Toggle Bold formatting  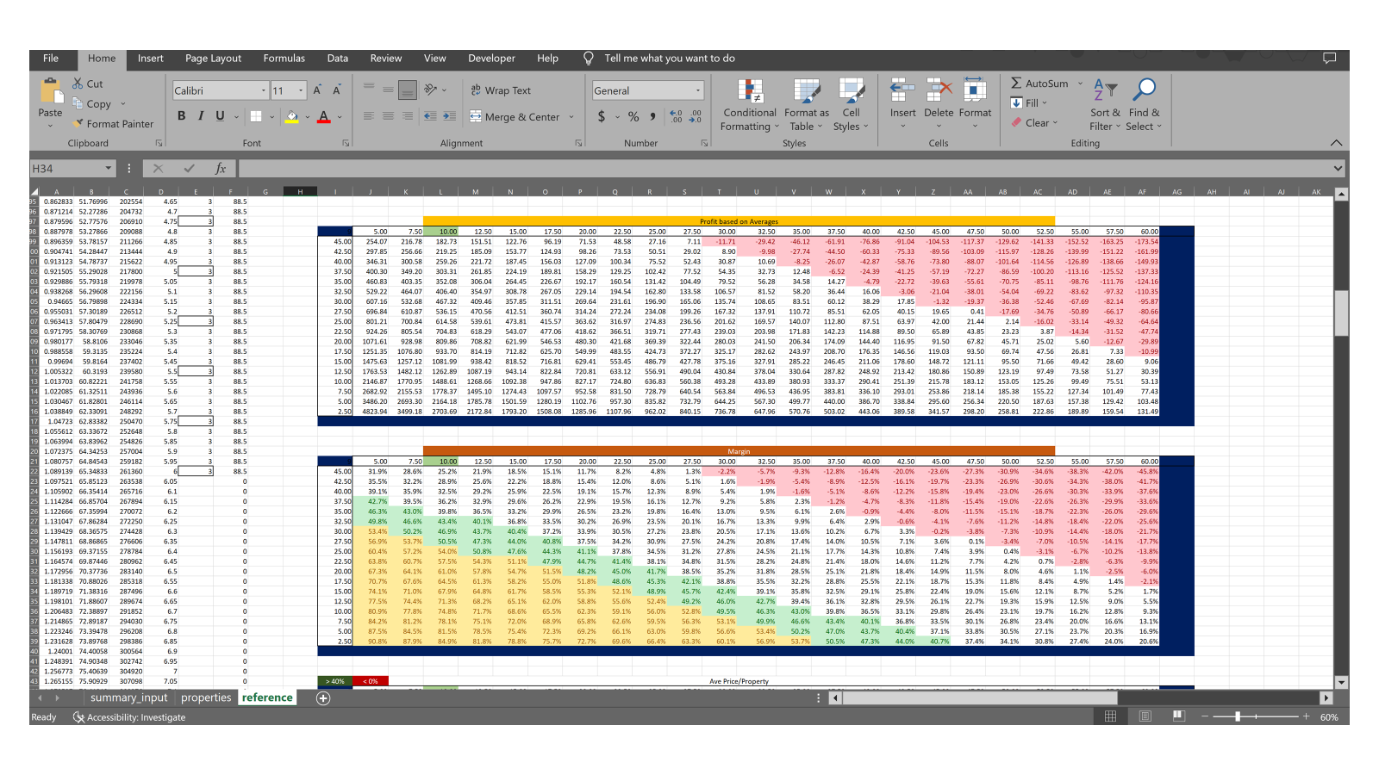(x=181, y=116)
